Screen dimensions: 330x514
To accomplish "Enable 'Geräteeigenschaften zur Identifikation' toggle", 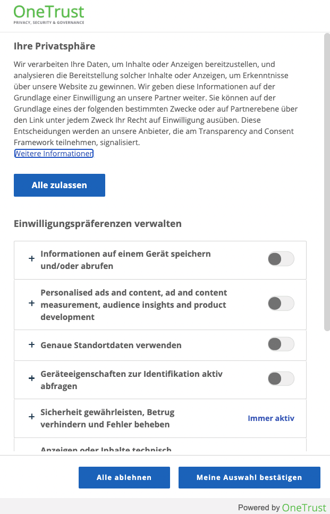I will (x=281, y=379).
